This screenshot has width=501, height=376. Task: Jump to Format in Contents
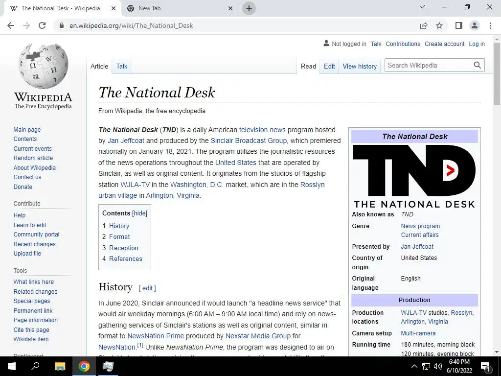[x=119, y=236]
